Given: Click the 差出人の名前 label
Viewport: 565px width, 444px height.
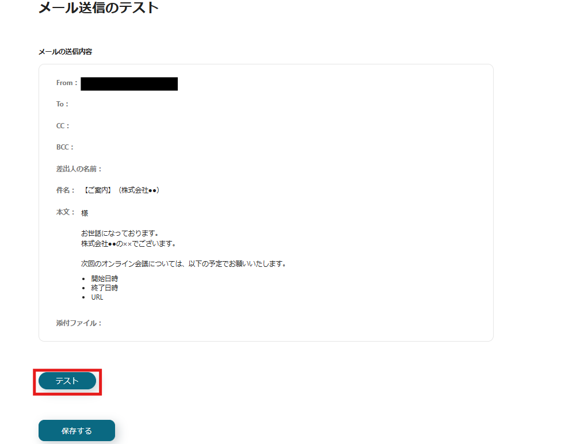Looking at the screenshot, I should click(x=79, y=169).
